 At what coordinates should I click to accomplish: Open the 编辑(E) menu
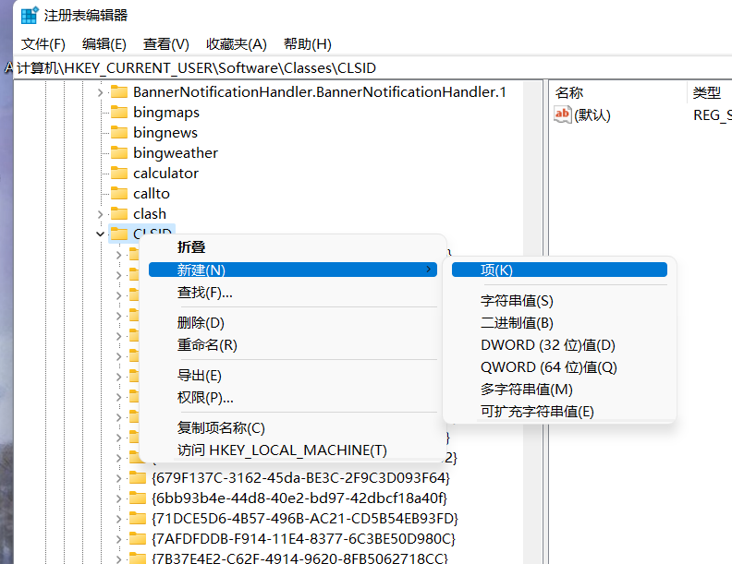click(104, 44)
